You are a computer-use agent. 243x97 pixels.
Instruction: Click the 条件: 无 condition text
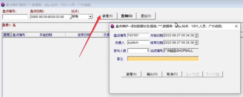point(9,25)
